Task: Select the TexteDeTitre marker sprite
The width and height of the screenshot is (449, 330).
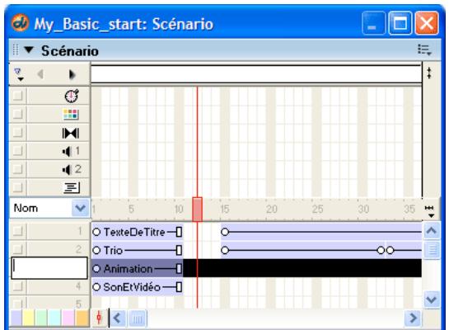Action: coord(138,232)
